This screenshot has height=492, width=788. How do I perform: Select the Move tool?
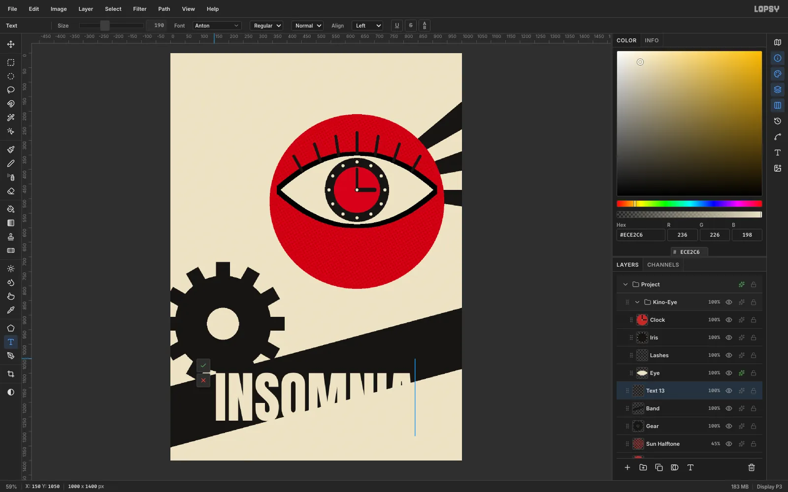pos(11,44)
